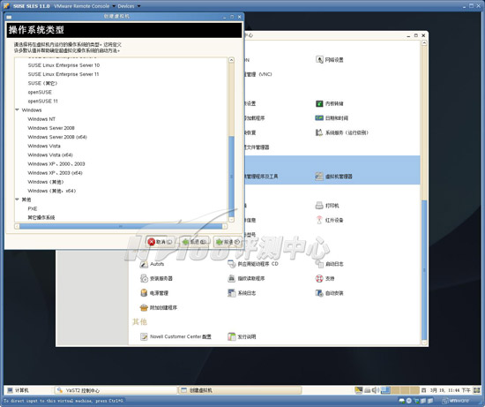Open the Autofs module icon

(x=144, y=264)
